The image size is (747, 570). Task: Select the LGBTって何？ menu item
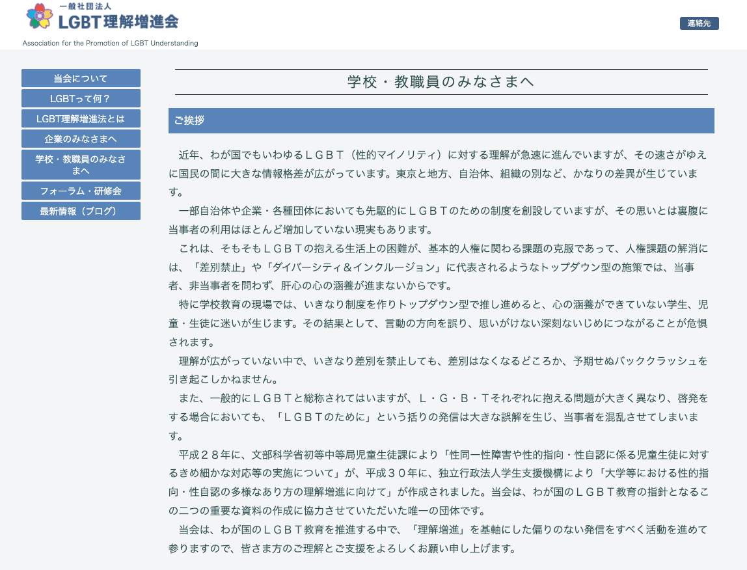coord(81,98)
